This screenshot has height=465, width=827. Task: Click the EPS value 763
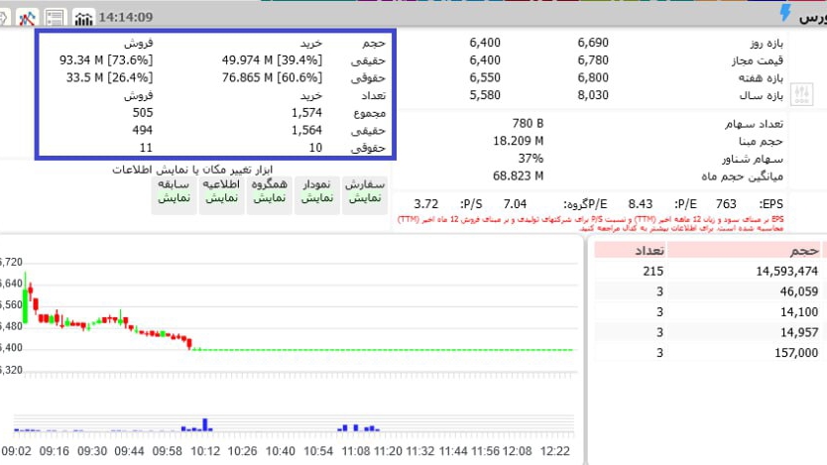(x=726, y=204)
